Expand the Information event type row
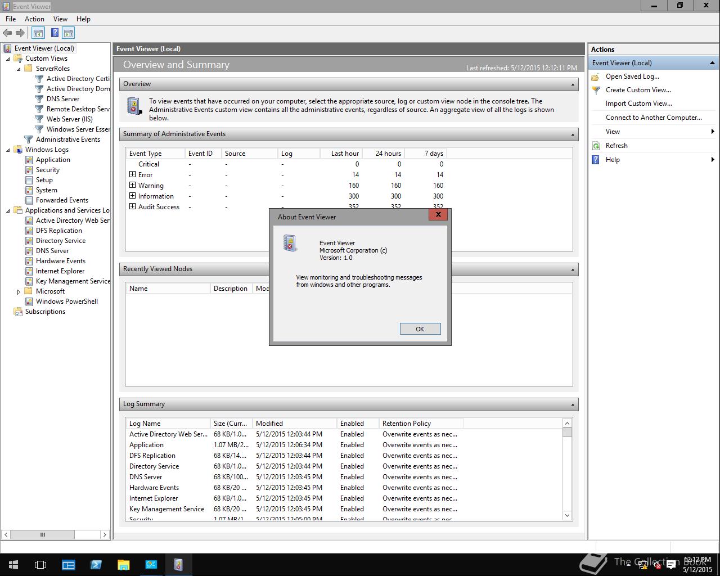This screenshot has height=576, width=720. point(133,196)
